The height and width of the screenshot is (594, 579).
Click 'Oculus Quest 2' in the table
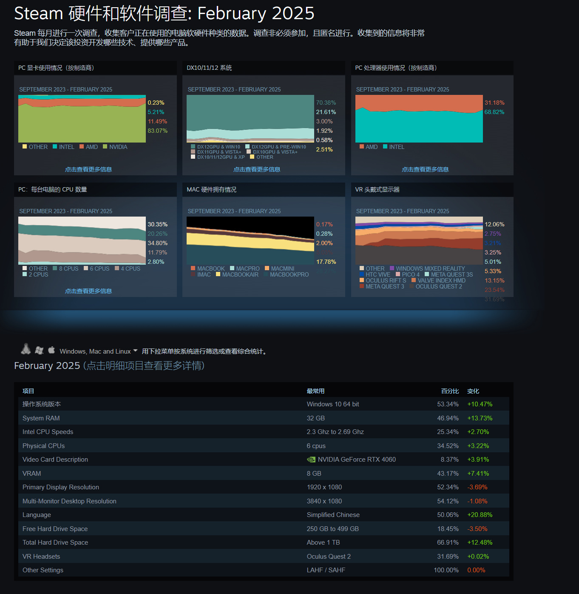point(329,557)
